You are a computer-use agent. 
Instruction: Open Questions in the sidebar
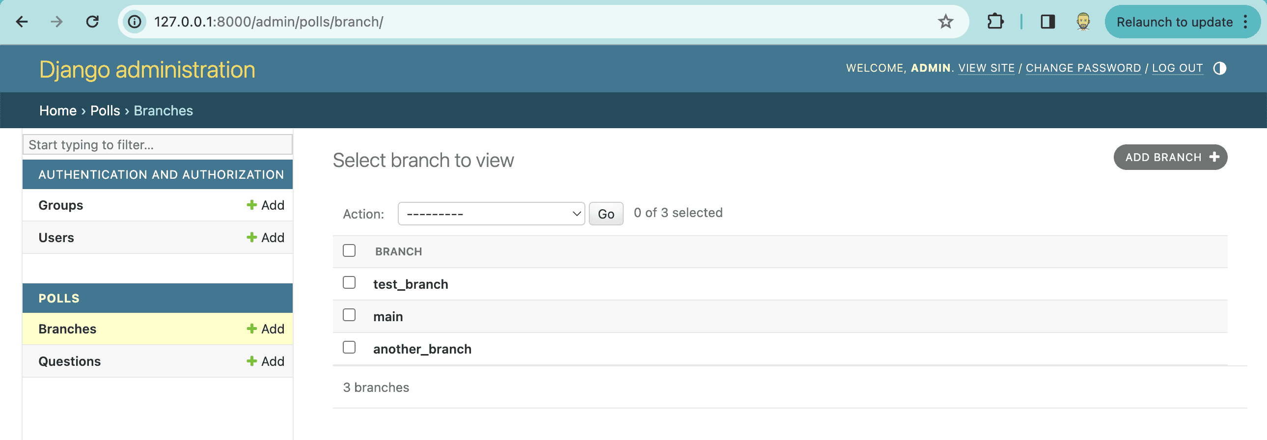(x=69, y=361)
